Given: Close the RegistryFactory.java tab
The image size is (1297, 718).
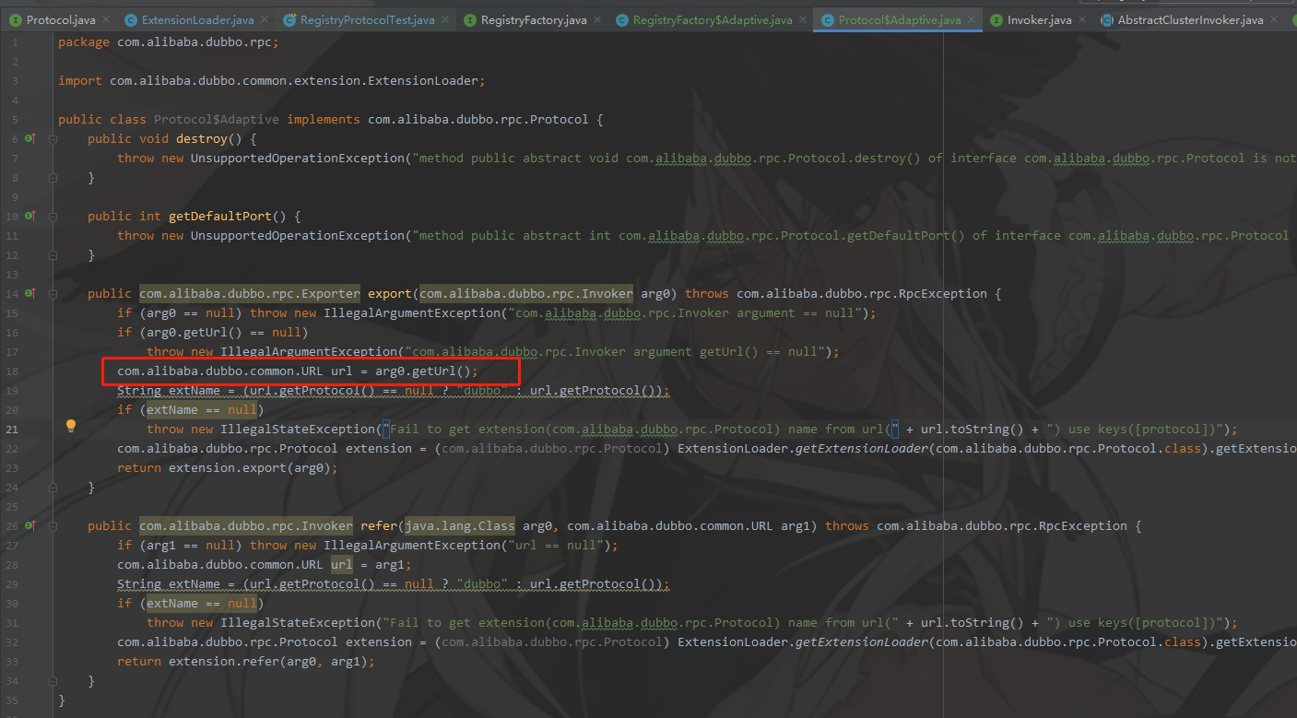Looking at the screenshot, I should (595, 19).
